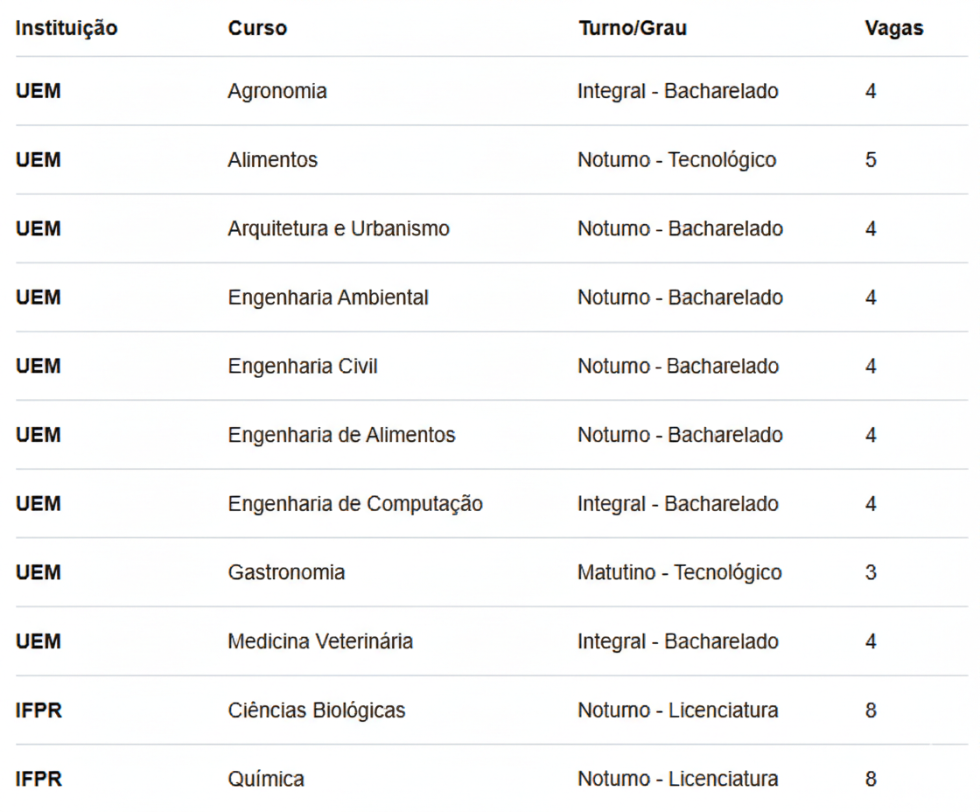Click the Vagas column header
The width and height of the screenshot is (980, 812).
[893, 28]
